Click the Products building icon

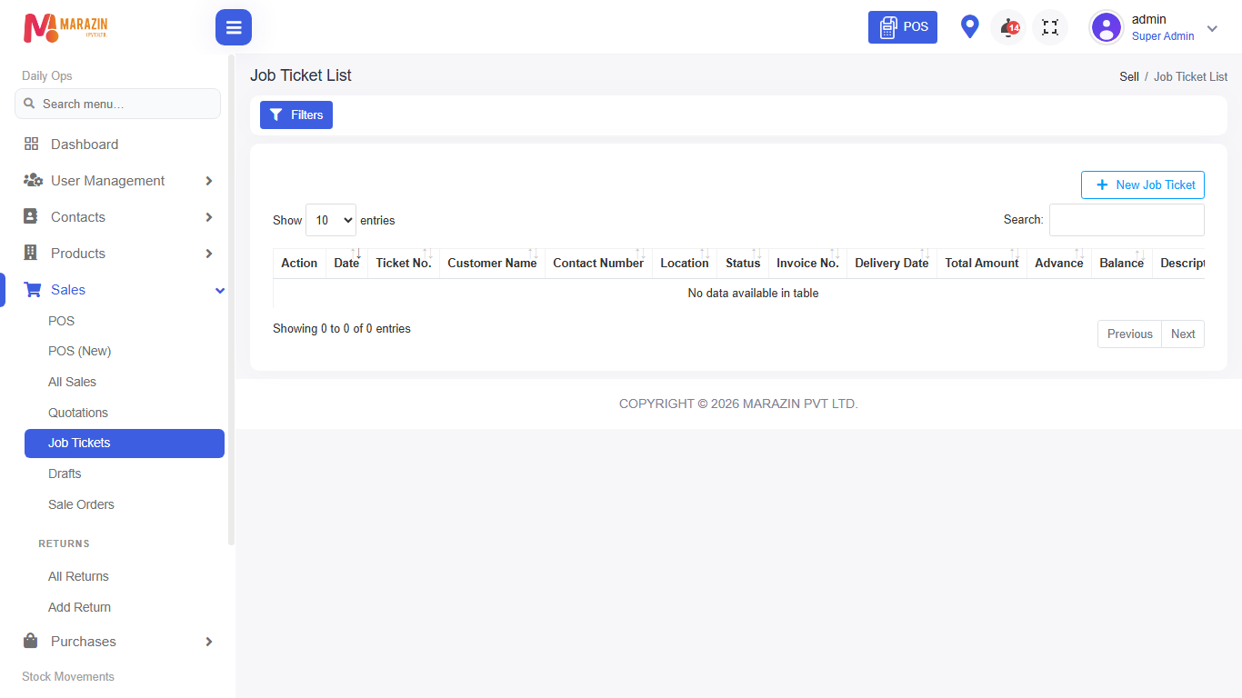tap(31, 253)
